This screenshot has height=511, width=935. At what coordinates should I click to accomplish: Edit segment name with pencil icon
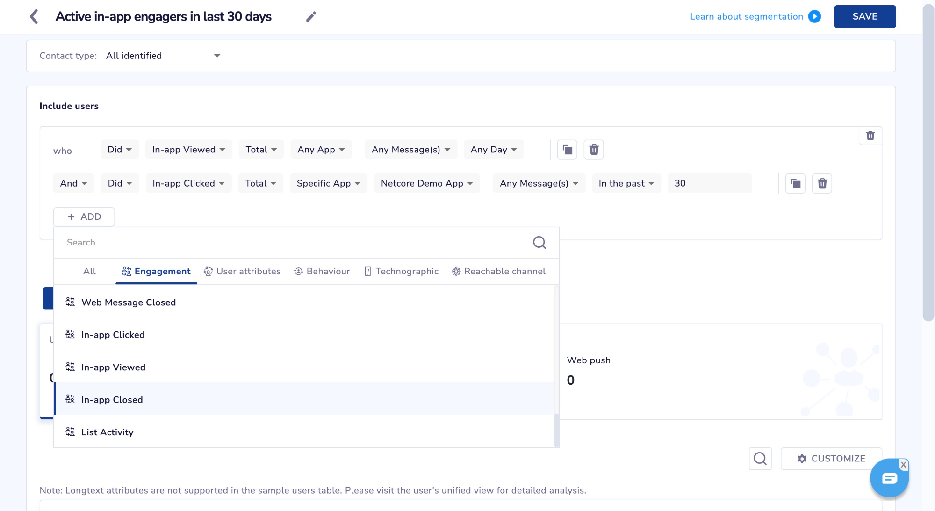[311, 17]
